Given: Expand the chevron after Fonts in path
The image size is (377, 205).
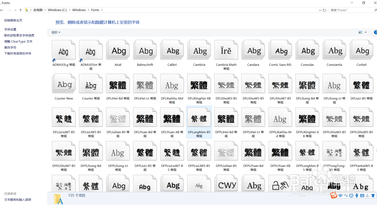Looking at the screenshot, I should [x=102, y=10].
